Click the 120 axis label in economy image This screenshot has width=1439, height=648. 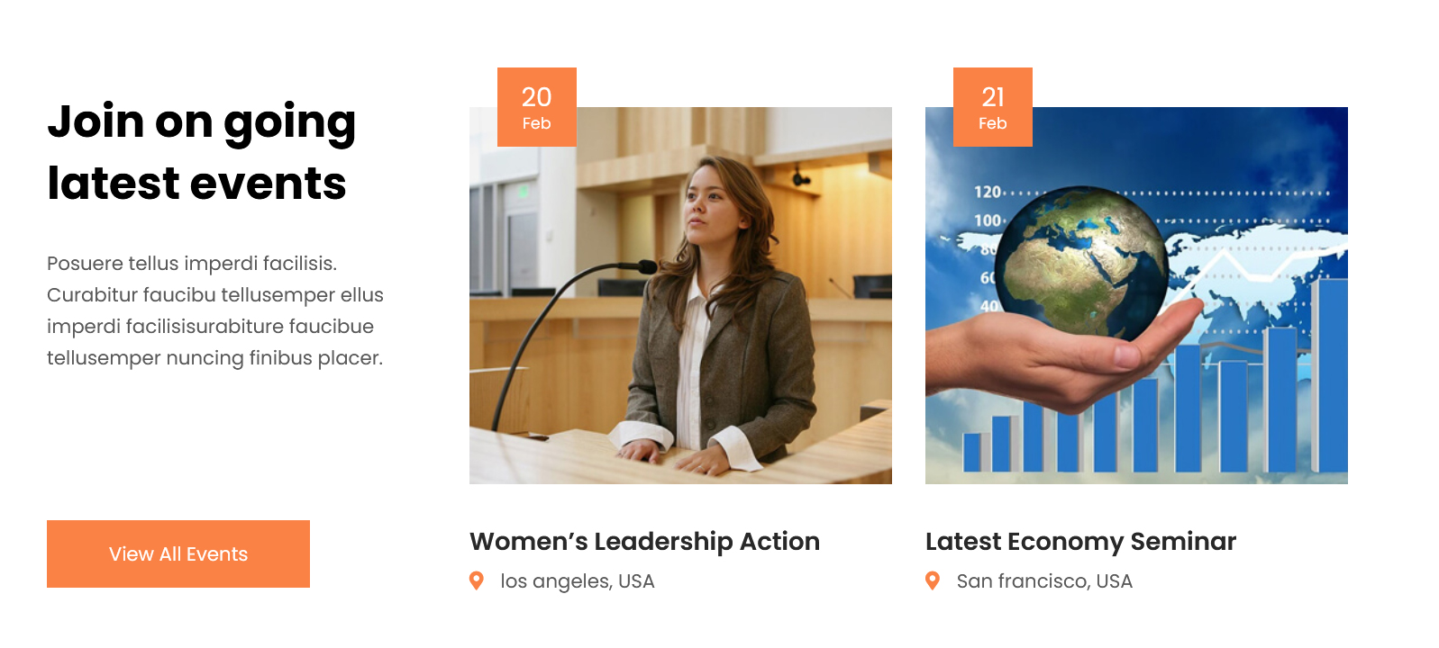988,192
